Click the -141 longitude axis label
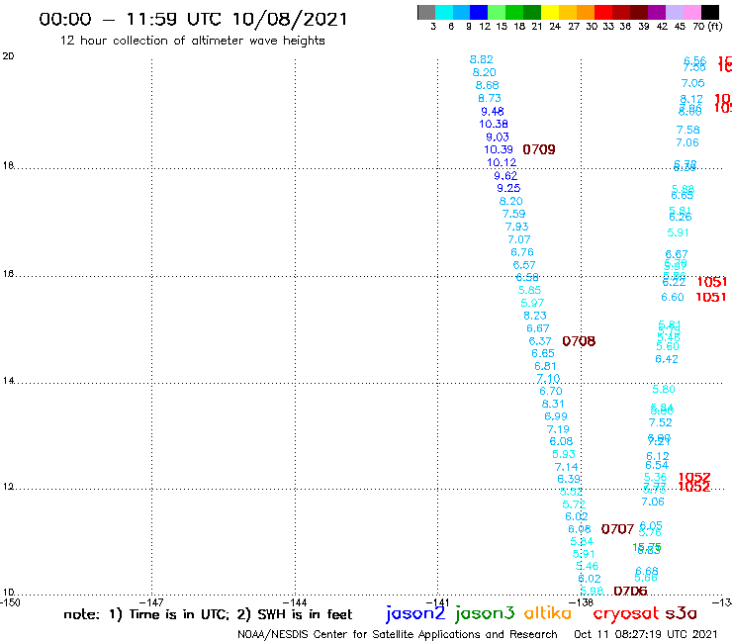Screen dimensions: 732x643 click(x=437, y=602)
